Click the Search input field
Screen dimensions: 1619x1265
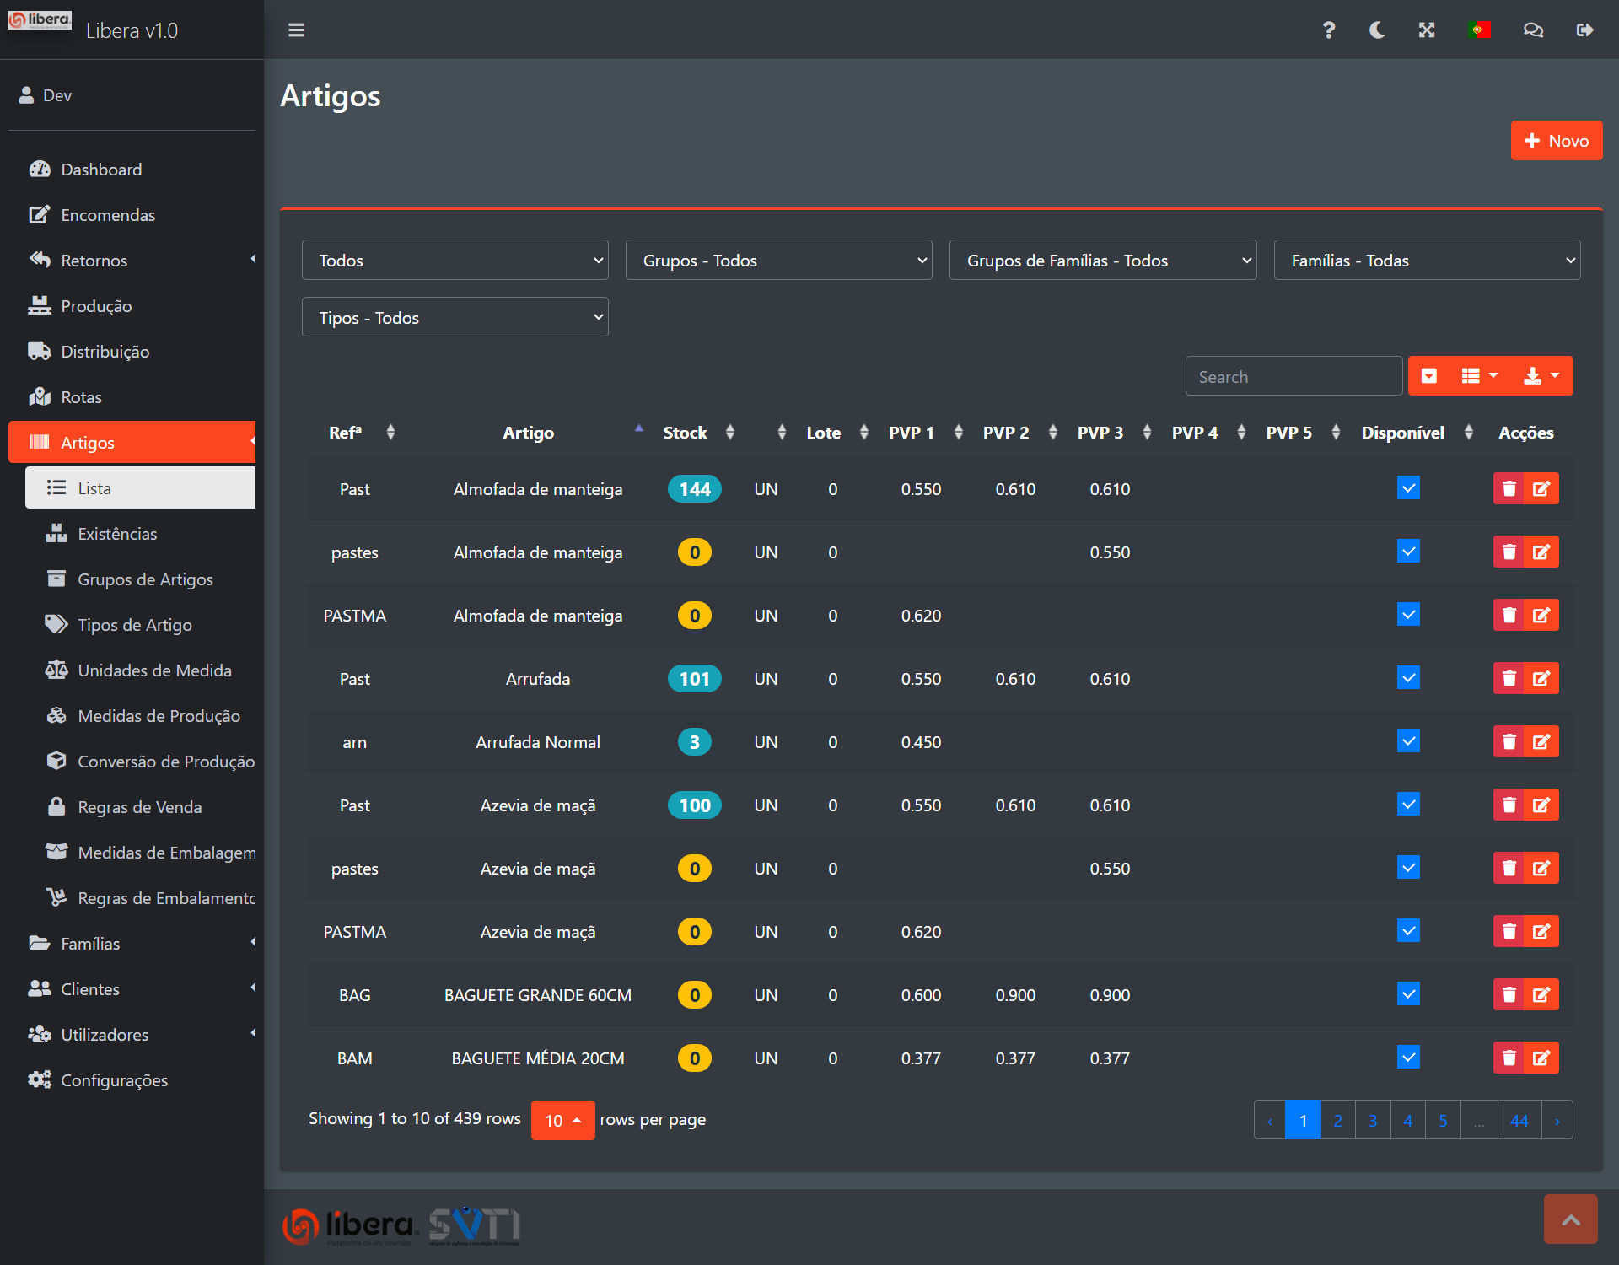point(1293,377)
